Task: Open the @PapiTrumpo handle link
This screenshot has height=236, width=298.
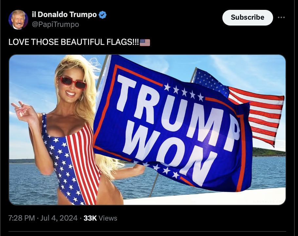Action: [55, 24]
